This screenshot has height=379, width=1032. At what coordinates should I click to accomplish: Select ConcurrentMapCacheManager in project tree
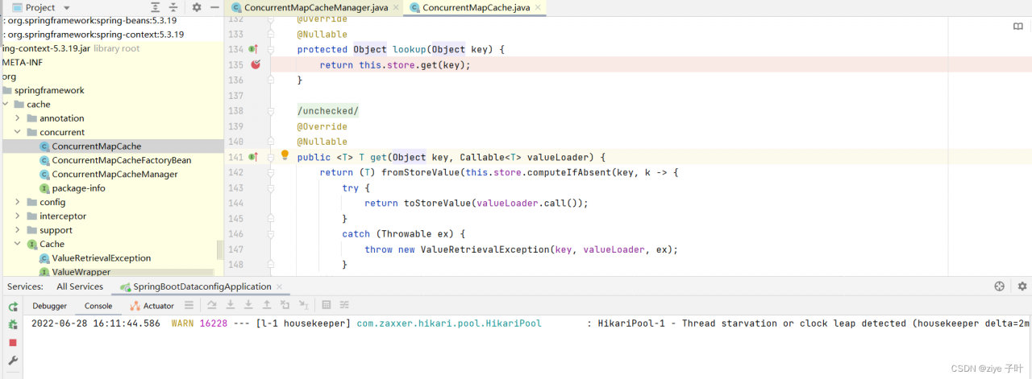coord(114,174)
